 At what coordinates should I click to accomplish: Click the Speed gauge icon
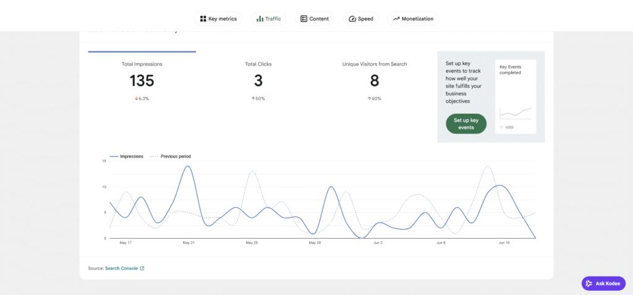(x=352, y=19)
